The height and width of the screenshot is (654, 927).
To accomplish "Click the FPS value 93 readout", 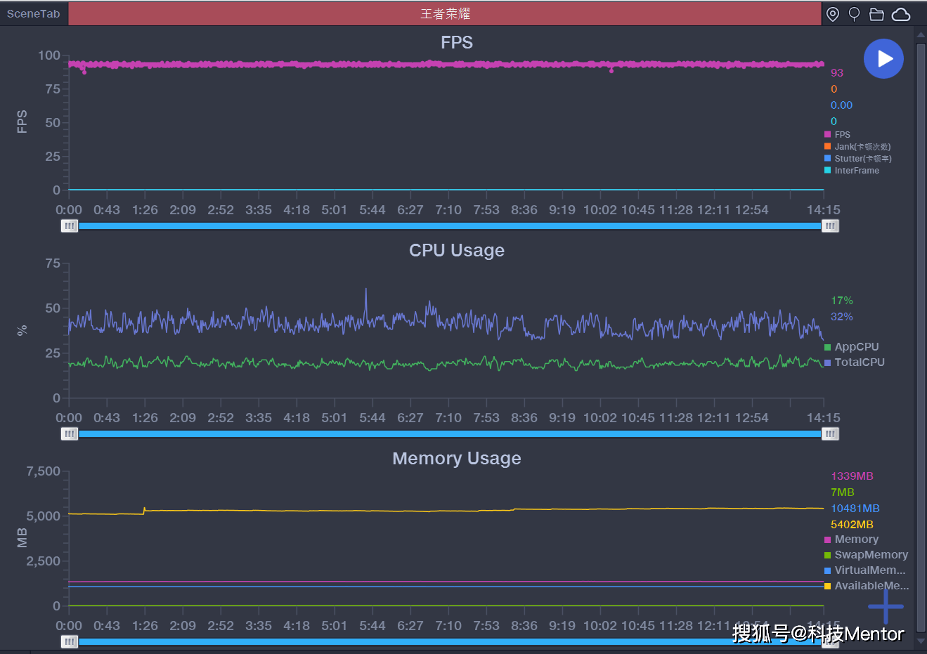I will point(836,72).
